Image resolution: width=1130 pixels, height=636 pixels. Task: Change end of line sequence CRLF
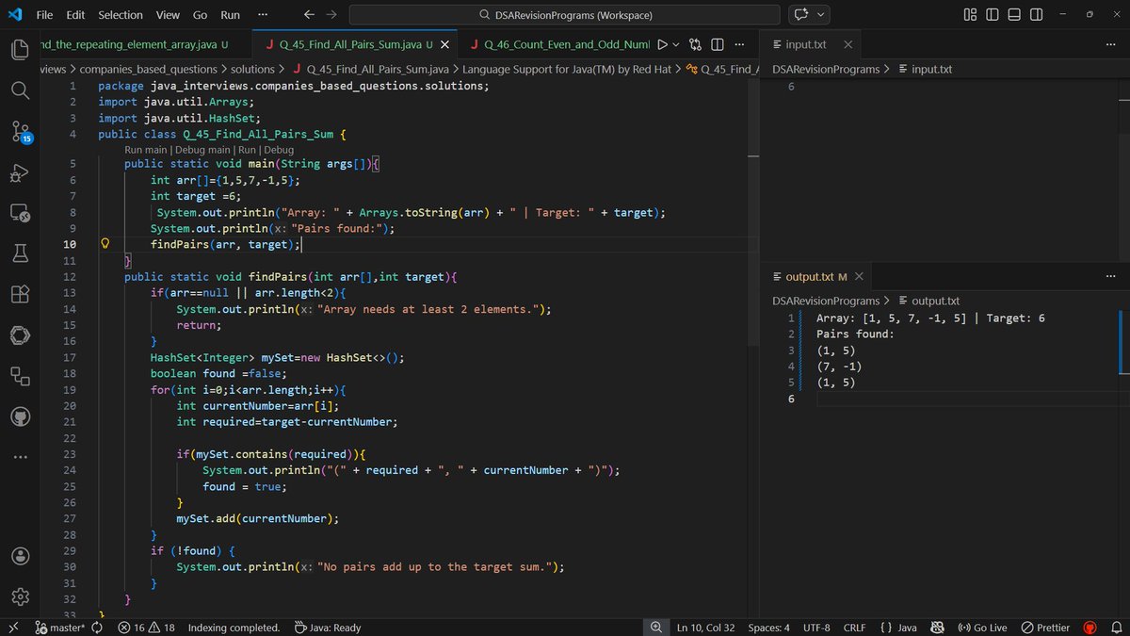854,628
